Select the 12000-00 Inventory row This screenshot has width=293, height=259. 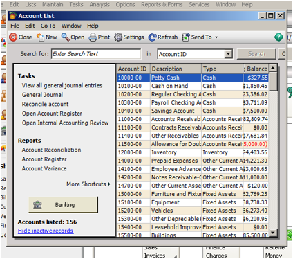pyautogui.click(x=192, y=152)
